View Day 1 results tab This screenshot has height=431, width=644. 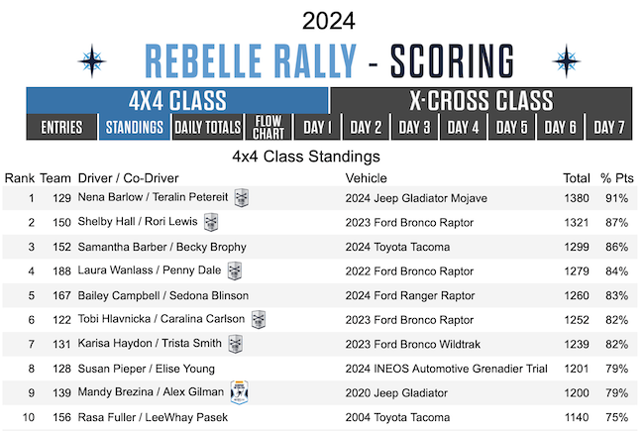coord(317,127)
